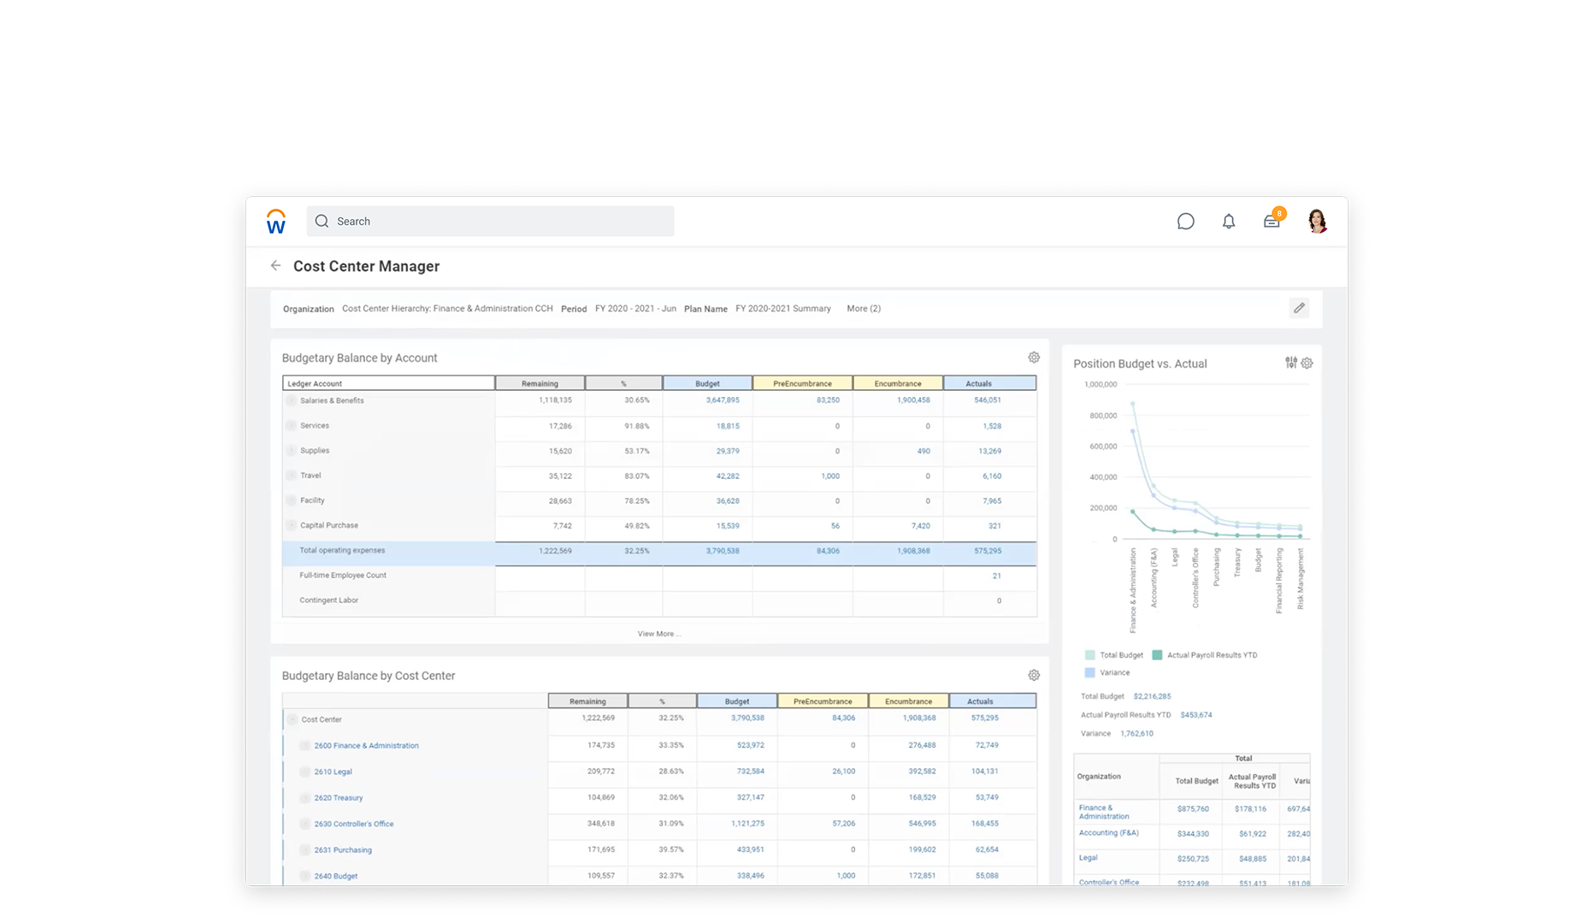Expand the Cost Center hierarchy row
The image size is (1587, 917).
tap(292, 719)
